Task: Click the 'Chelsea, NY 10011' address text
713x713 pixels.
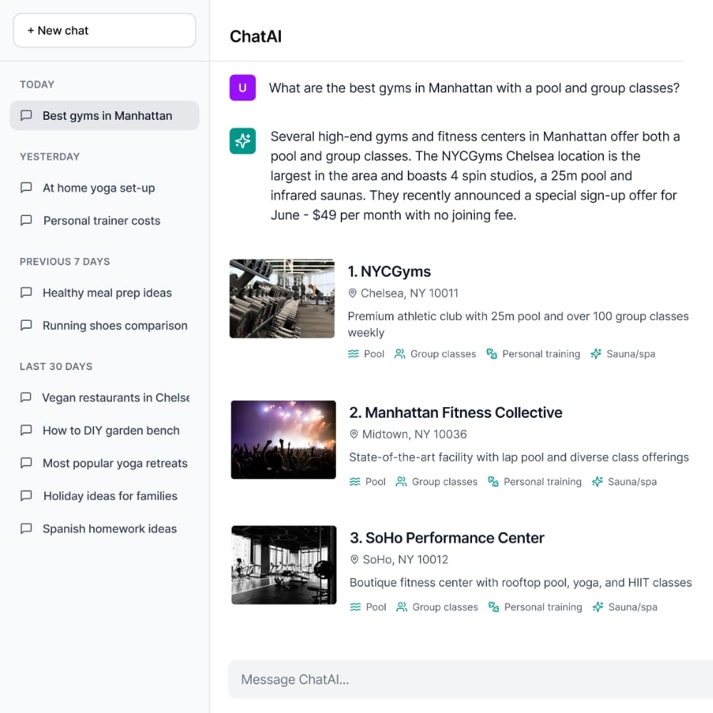Action: [409, 293]
